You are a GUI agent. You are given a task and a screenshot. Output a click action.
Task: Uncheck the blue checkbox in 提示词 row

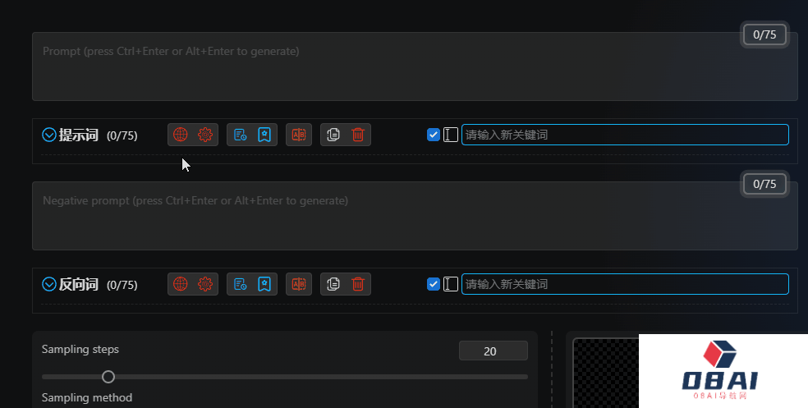click(x=434, y=135)
